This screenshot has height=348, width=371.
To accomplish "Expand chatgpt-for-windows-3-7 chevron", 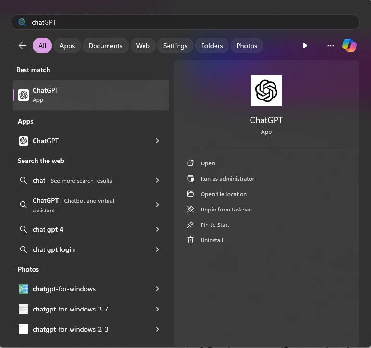I will tap(157, 309).
